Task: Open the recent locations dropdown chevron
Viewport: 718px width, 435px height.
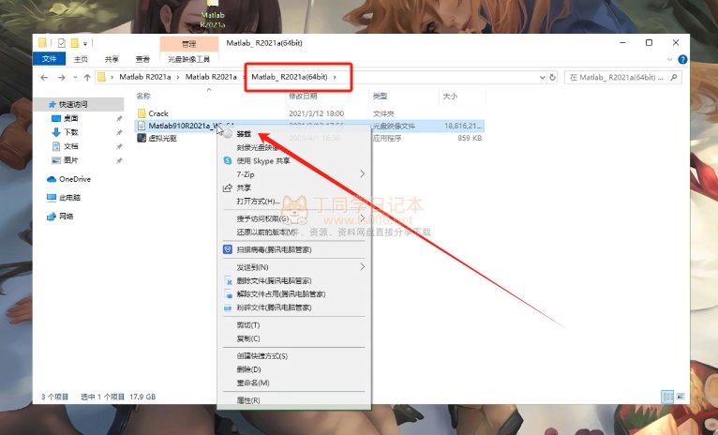Action: [x=75, y=78]
